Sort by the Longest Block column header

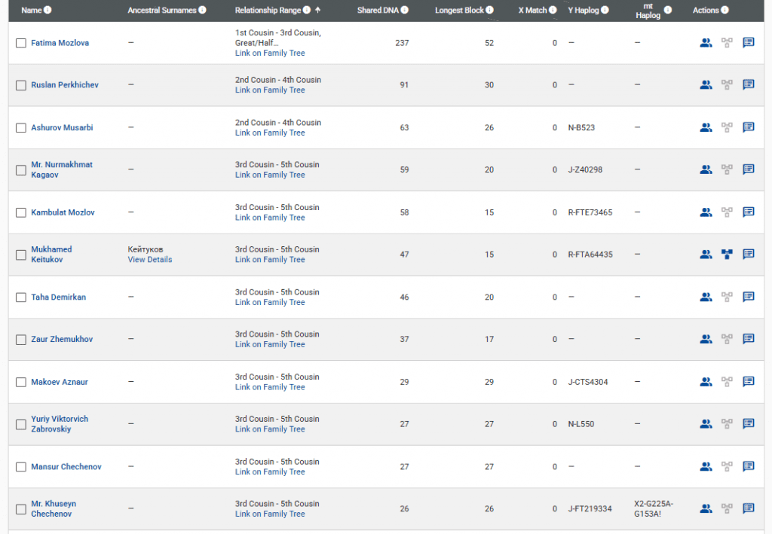(x=459, y=11)
